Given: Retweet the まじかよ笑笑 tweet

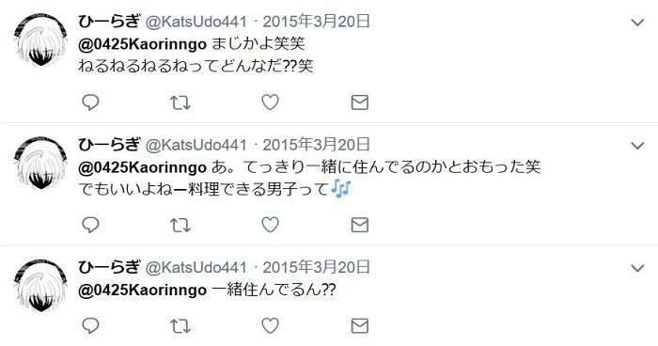Looking at the screenshot, I should pyautogui.click(x=180, y=102).
